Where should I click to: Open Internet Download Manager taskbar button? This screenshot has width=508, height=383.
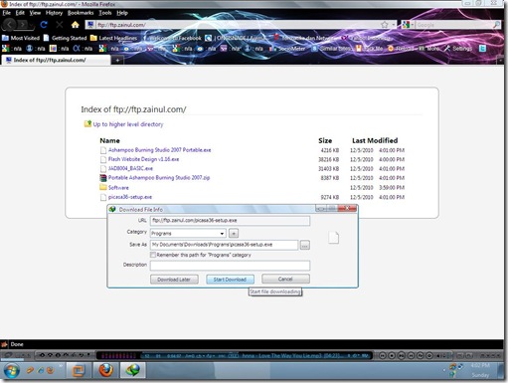133,370
